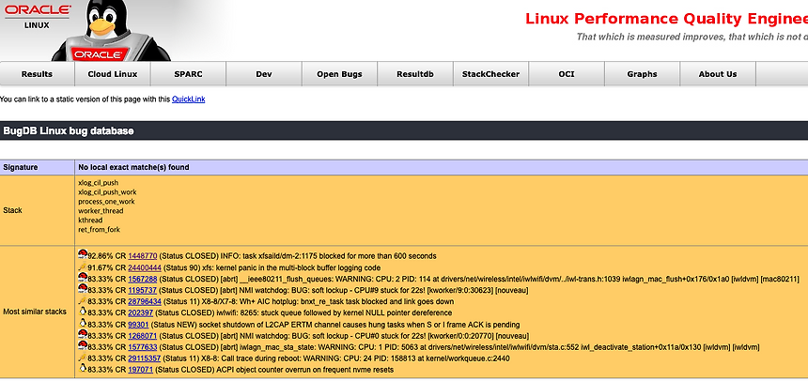This screenshot has height=381, width=808.
Task: Open bug CR 1268071
Action: [x=143, y=336]
